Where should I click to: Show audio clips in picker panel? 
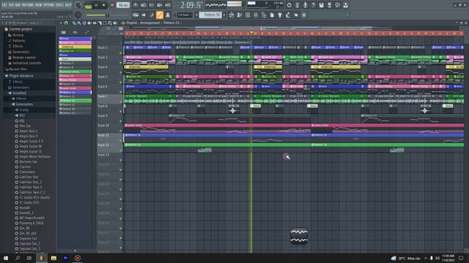click(75, 32)
